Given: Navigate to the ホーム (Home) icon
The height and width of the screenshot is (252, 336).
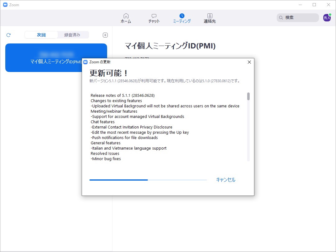Looking at the screenshot, I should point(126,16).
